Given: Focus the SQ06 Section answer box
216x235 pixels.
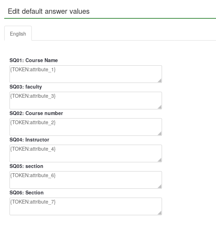Looking at the screenshot, I should click(x=85, y=206).
